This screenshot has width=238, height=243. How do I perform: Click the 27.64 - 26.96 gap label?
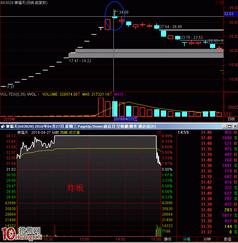coord(171,27)
